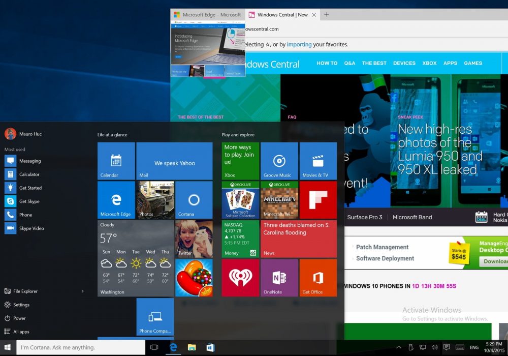508x356 pixels.
Task: Click the Get Office tile
Action: click(318, 278)
